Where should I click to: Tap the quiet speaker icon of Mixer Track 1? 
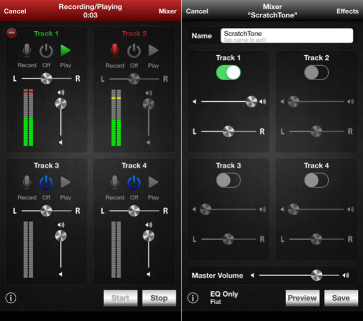click(x=195, y=101)
